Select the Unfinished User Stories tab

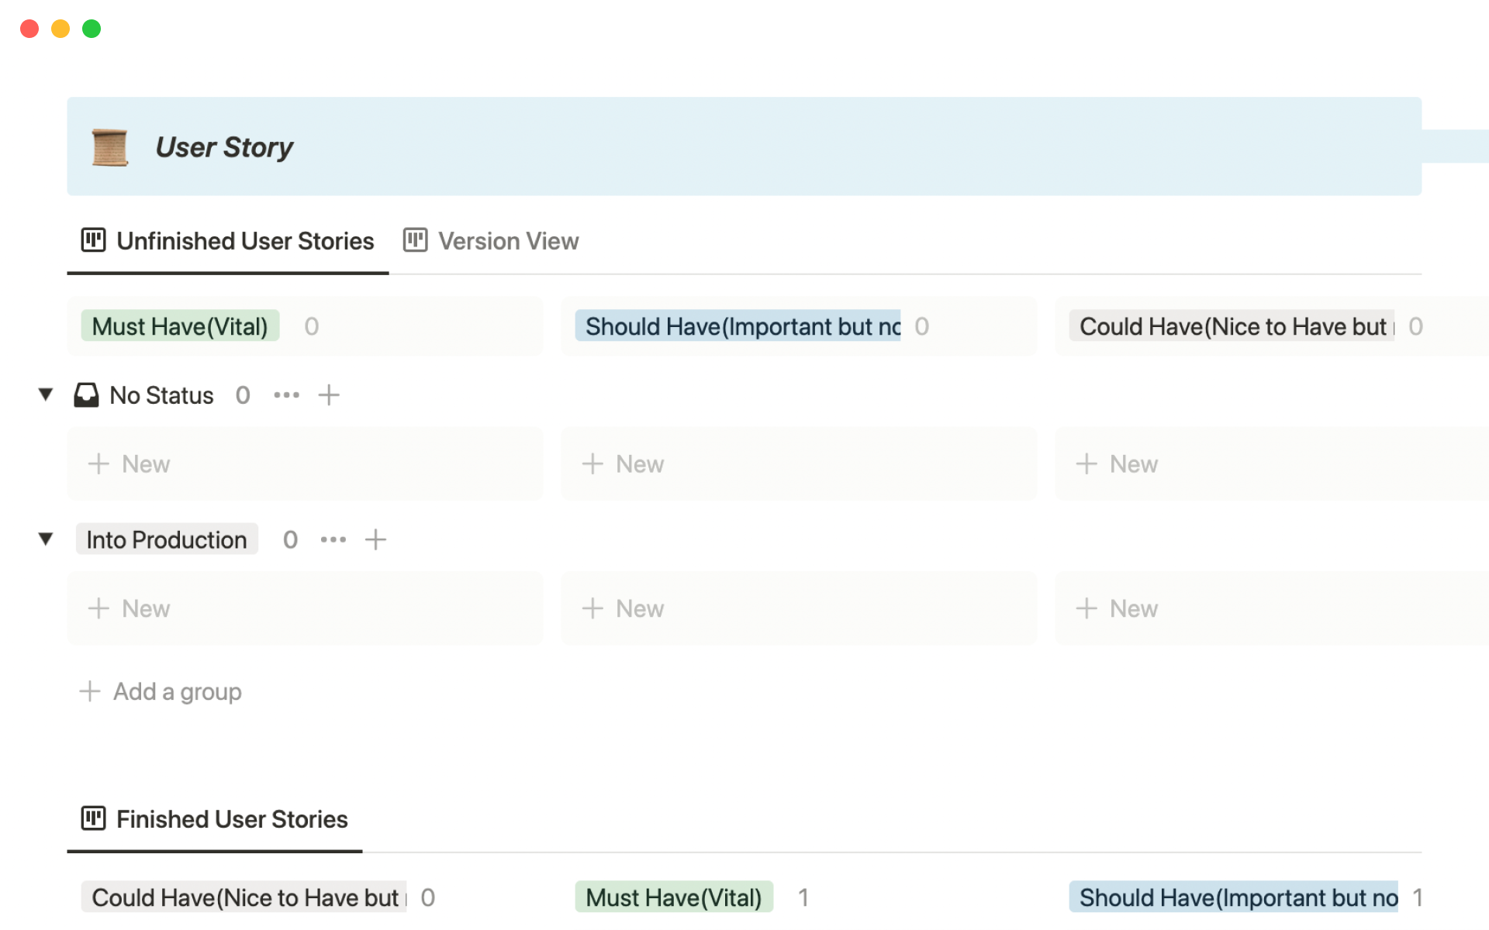point(245,241)
